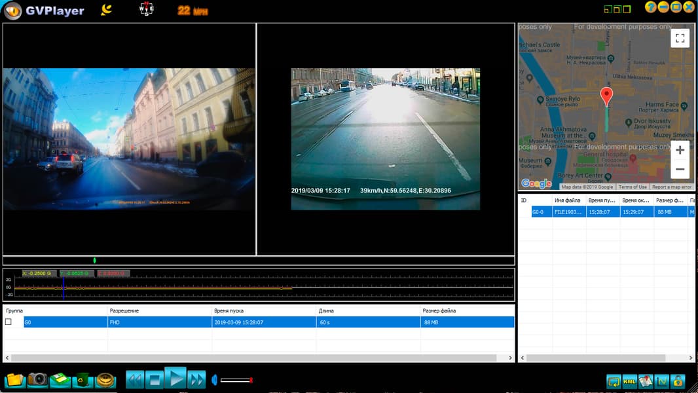Click the green floppy disk save icon
Image resolution: width=698 pixels, height=393 pixels.
pos(60,379)
